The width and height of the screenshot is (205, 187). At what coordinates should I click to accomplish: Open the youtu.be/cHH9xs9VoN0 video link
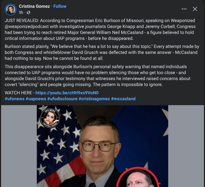tap(67, 93)
